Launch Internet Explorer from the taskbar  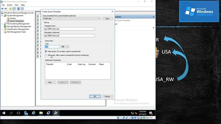point(33,113)
